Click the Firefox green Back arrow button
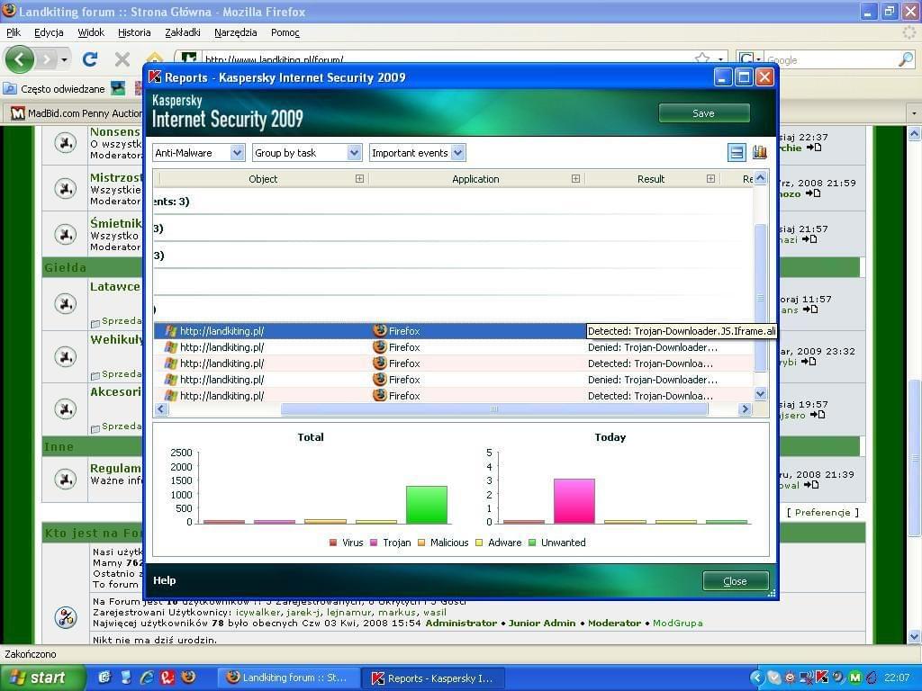This screenshot has width=922, height=691. 19,59
